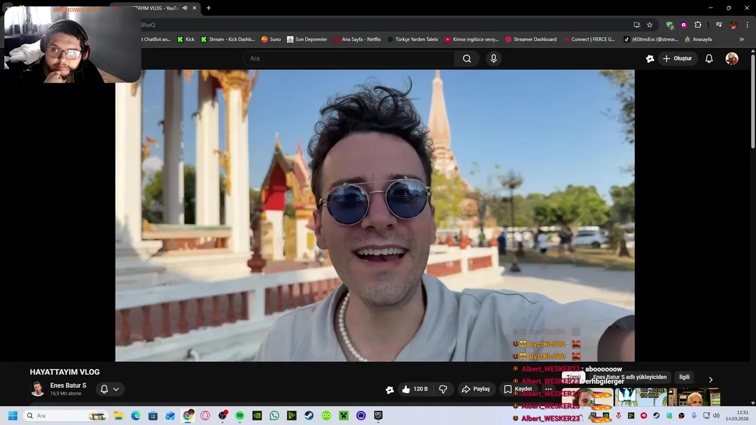Open the Stream - Kick Dashb... bookmark

tap(228, 40)
